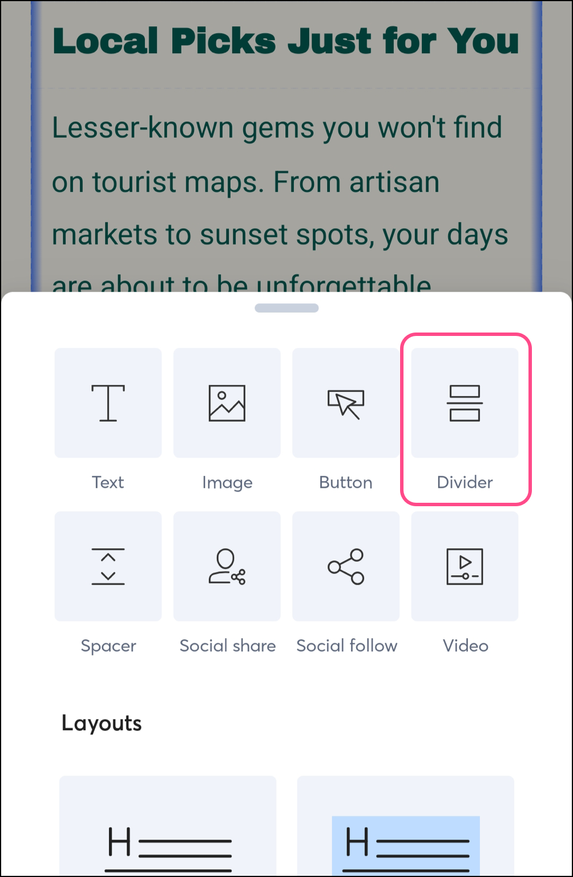Image resolution: width=573 pixels, height=877 pixels.
Task: Click the "Image" caption label
Action: pos(227,483)
